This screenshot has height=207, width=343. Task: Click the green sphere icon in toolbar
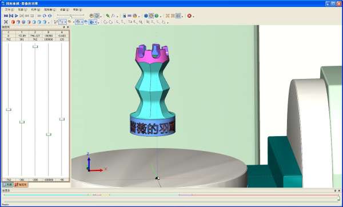tap(157, 16)
